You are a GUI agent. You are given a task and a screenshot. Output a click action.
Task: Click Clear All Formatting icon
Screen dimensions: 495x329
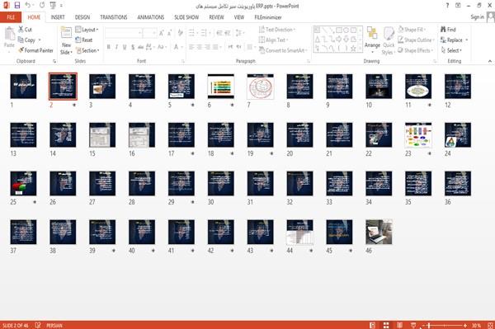pos(180,33)
